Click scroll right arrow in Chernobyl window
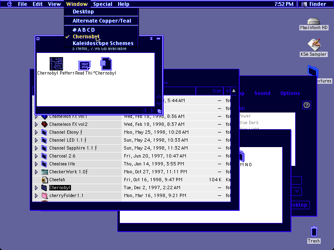The width and height of the screenshot is (334, 250). point(152,110)
